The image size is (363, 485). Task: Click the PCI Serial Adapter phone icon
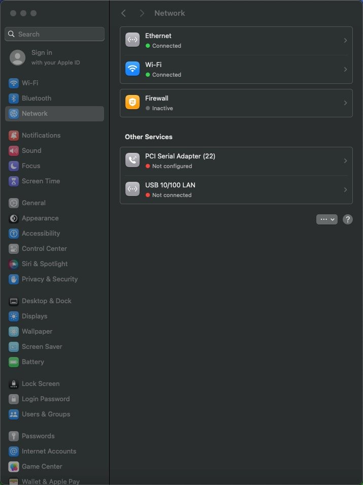tap(133, 160)
